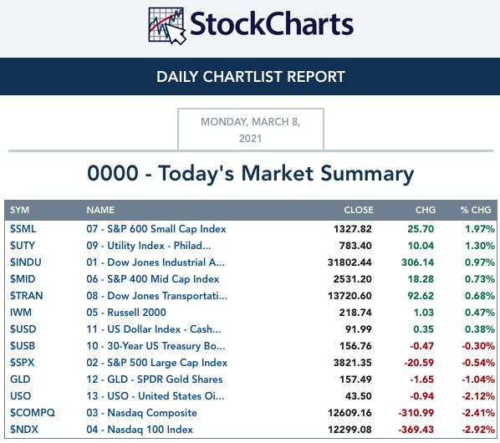
Task: Open the Dow Jones Industrial Average entry
Action: click(156, 262)
